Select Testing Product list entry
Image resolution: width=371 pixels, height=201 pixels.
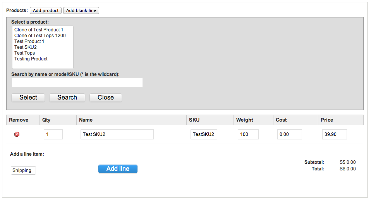31,59
